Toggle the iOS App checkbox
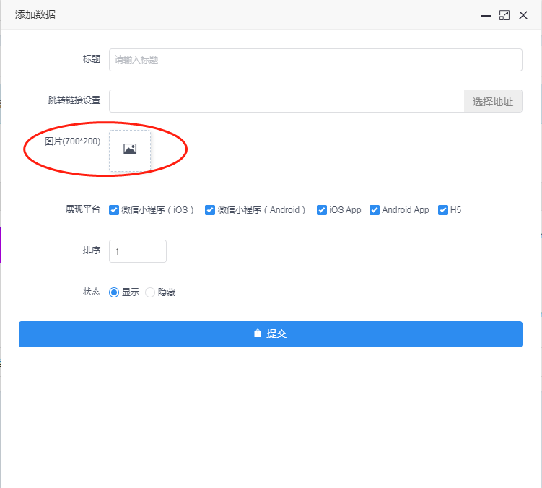Viewport: 542px width, 488px height. tap(321, 210)
